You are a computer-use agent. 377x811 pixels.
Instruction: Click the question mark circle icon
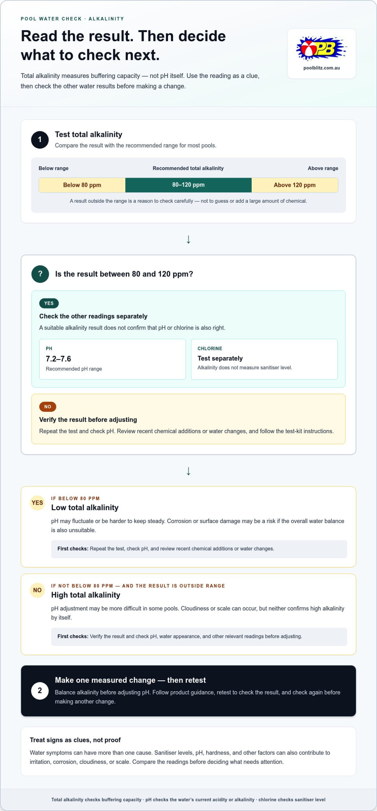pyautogui.click(x=40, y=274)
